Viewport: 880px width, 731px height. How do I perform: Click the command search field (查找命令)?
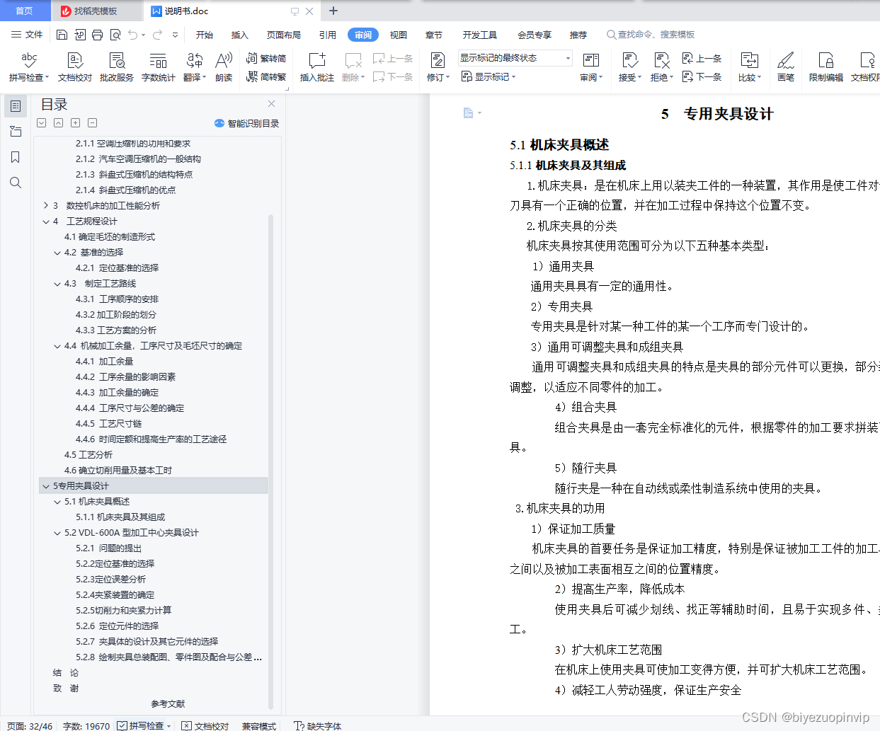pos(651,35)
